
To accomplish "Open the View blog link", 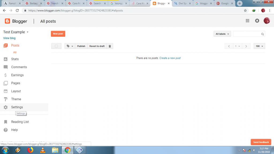I will coord(9,38).
